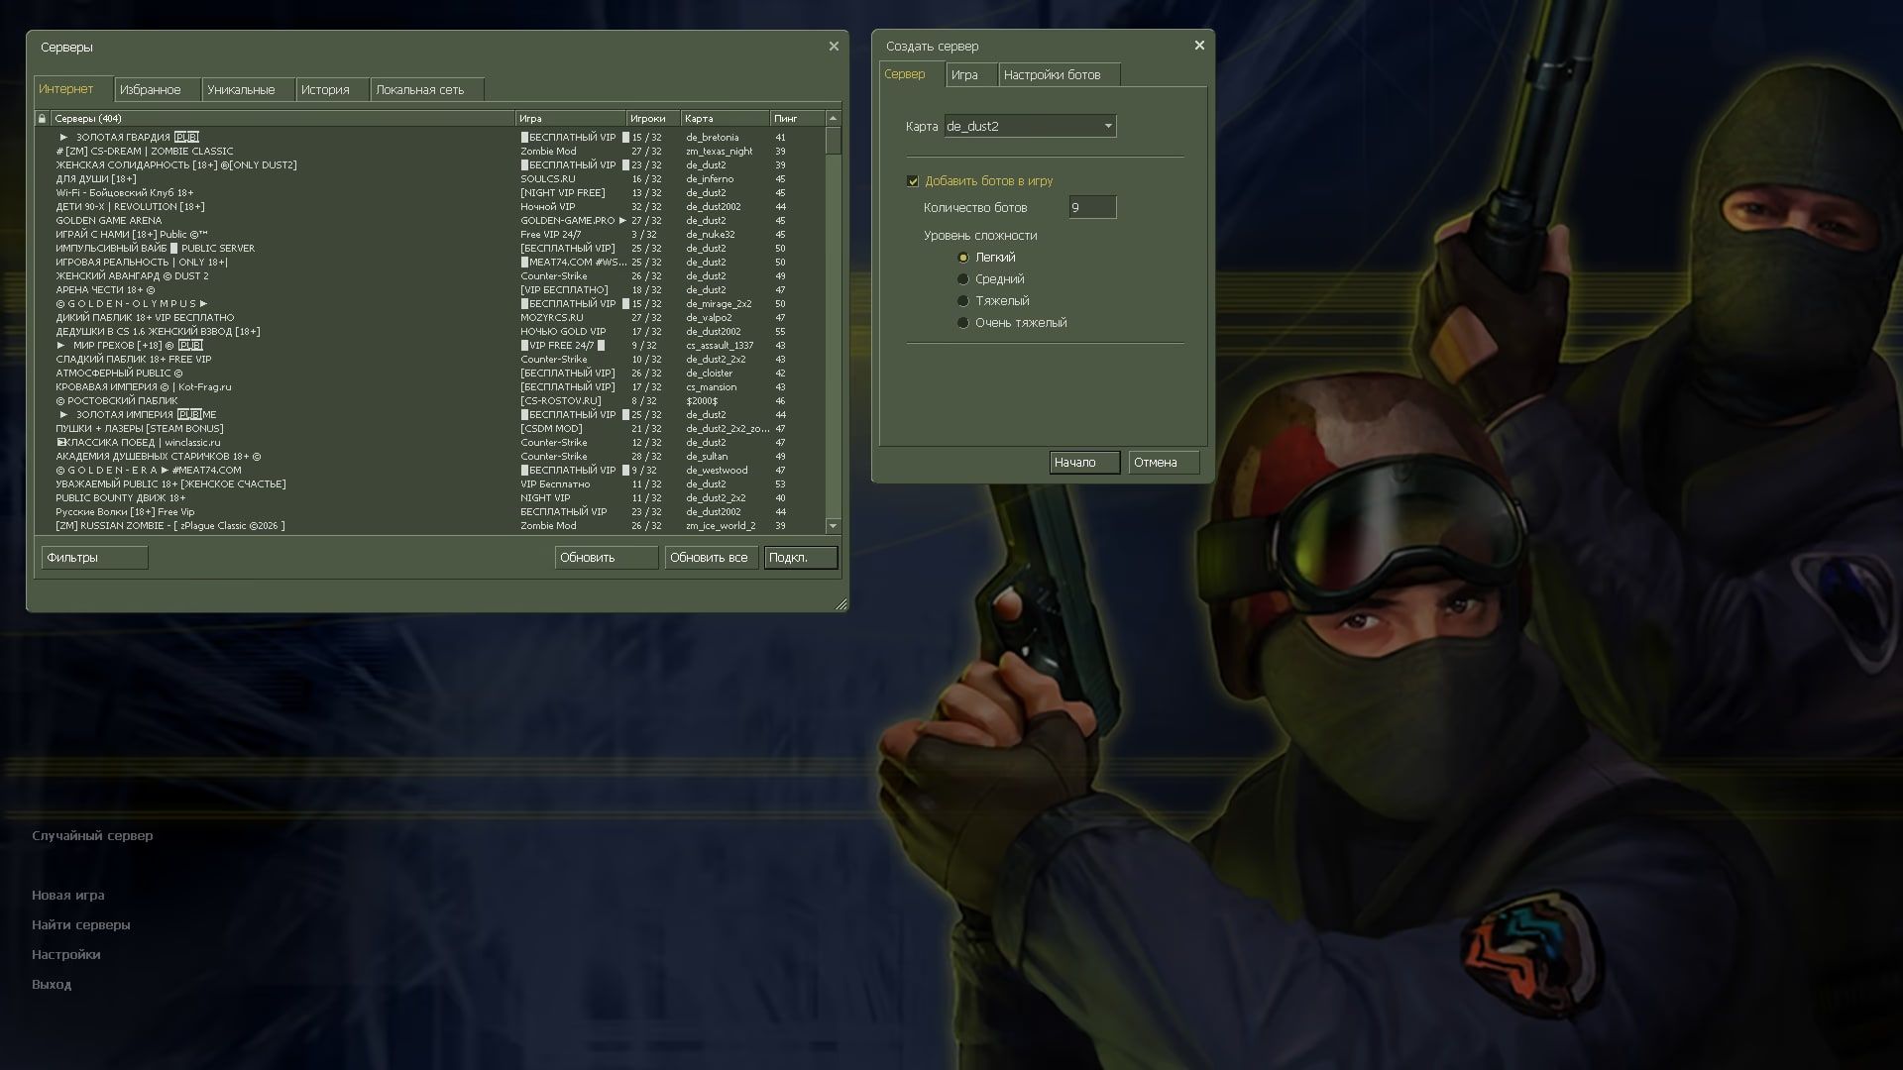
Task: Sort by Серверы (404) column header
Action: pos(282,118)
